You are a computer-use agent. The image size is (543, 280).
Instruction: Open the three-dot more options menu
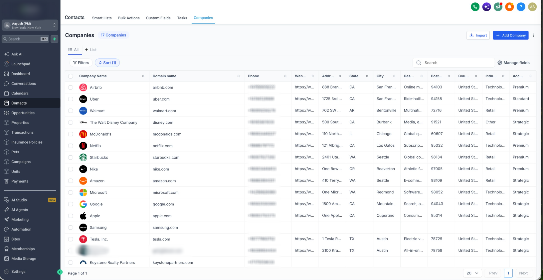[x=533, y=35]
